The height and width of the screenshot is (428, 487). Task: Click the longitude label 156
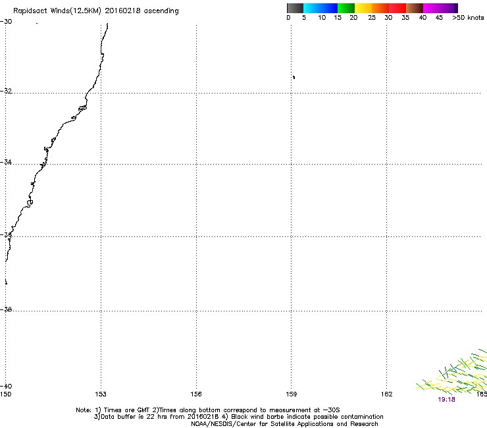tap(196, 394)
